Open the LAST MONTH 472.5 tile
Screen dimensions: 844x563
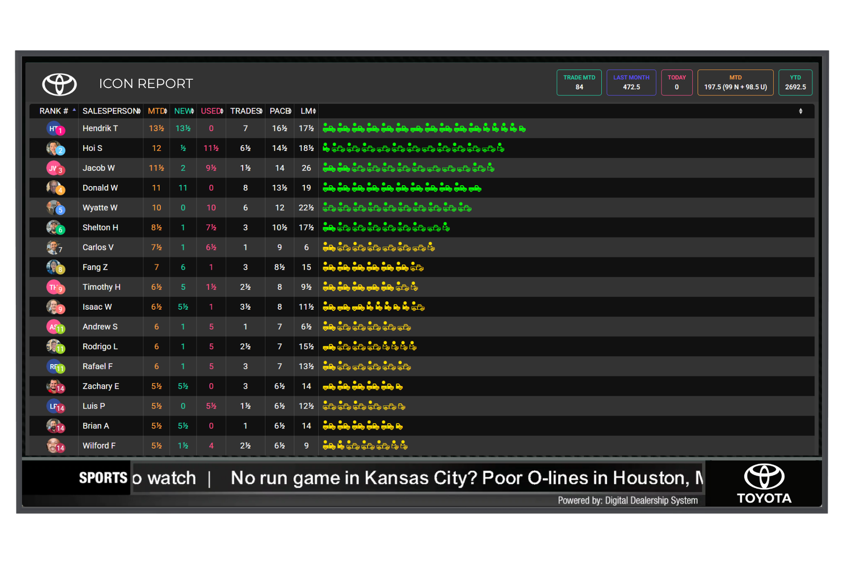pos(631,83)
